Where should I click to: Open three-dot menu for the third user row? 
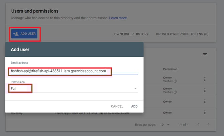(205, 102)
